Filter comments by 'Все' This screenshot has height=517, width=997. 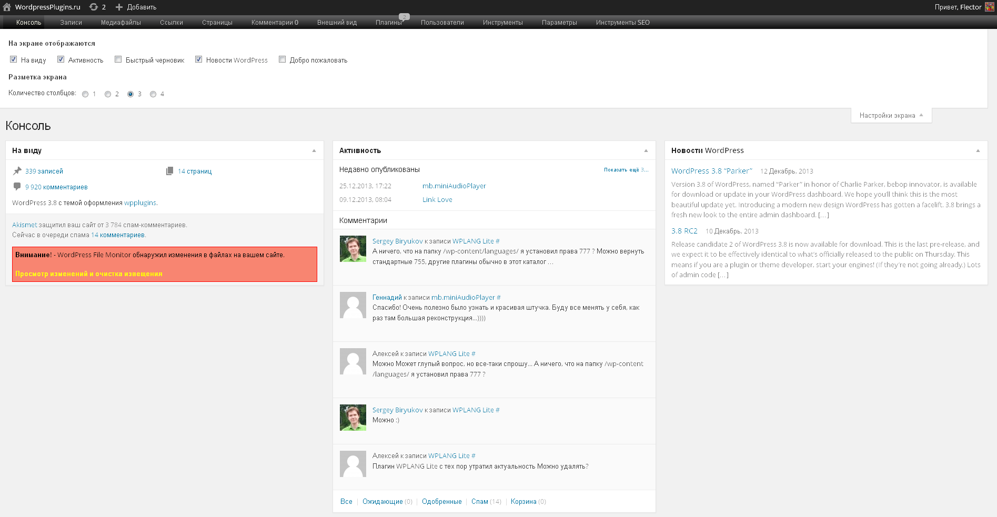[346, 502]
